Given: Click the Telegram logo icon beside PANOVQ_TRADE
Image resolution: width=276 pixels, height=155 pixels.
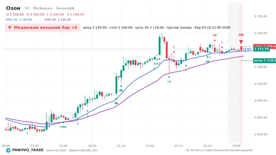Looking at the screenshot, I should pos(8,150).
